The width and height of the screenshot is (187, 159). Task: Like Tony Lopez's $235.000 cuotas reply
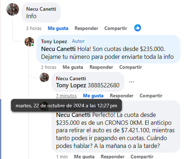73,67
